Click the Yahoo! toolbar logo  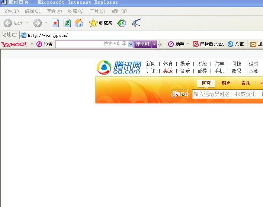tap(14, 44)
